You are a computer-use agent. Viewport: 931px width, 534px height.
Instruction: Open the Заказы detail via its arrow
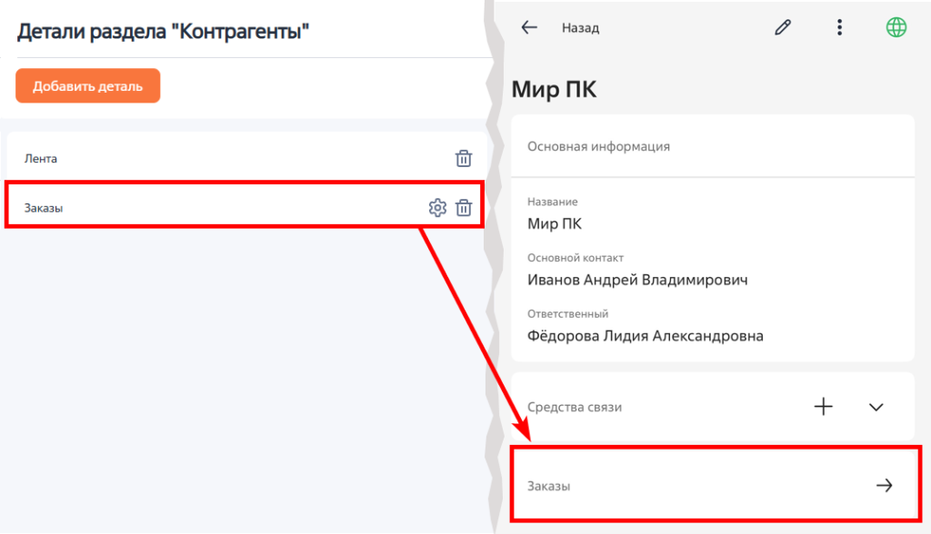885,485
